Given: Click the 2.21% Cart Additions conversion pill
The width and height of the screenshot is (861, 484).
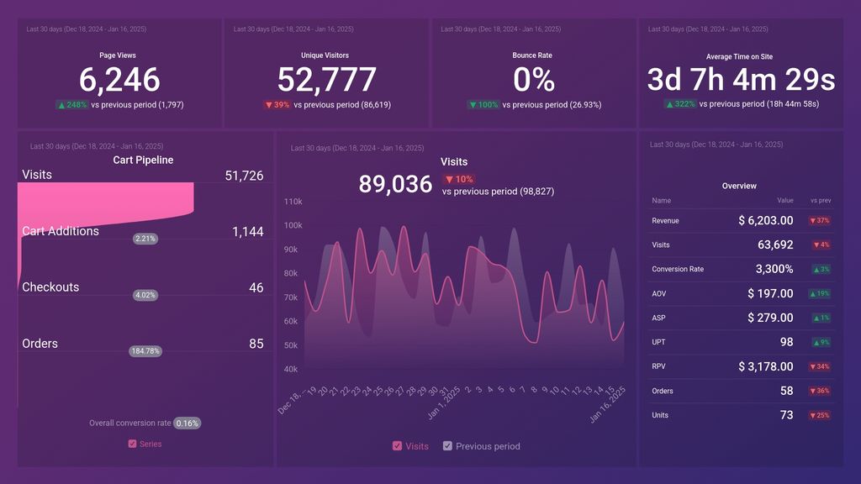Looking at the screenshot, I should [145, 239].
